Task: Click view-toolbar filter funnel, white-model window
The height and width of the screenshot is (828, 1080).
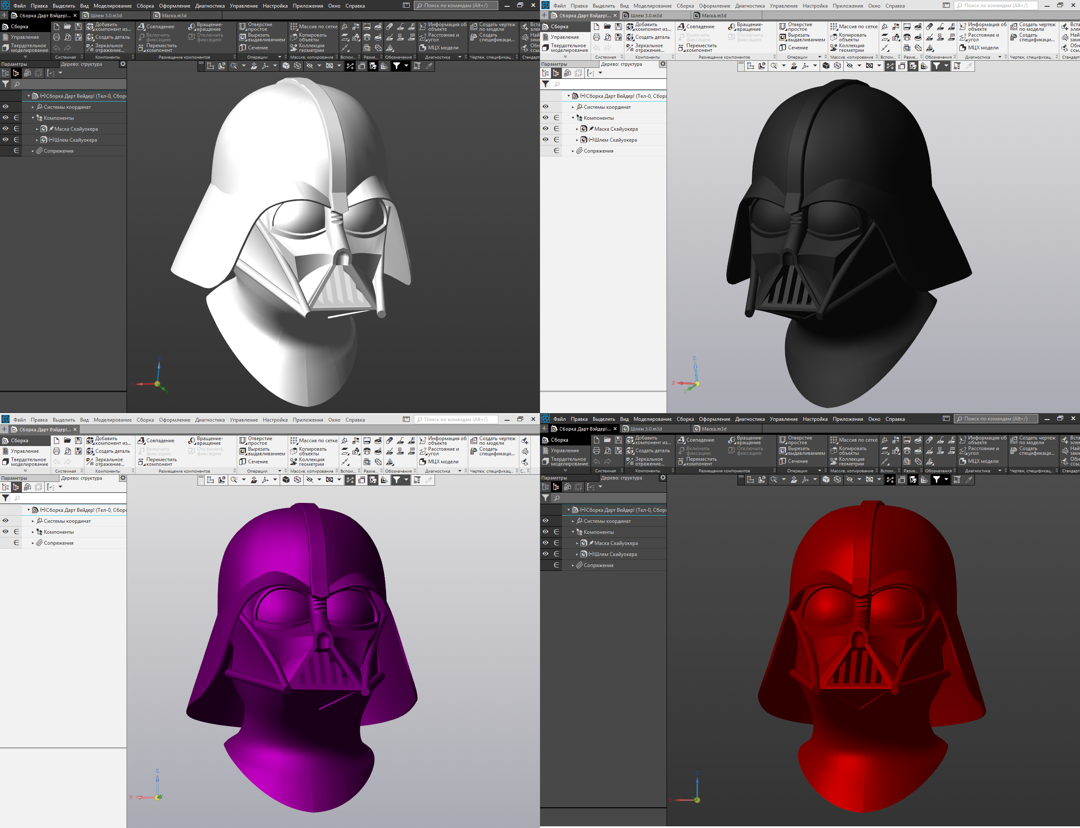Action: click(397, 65)
